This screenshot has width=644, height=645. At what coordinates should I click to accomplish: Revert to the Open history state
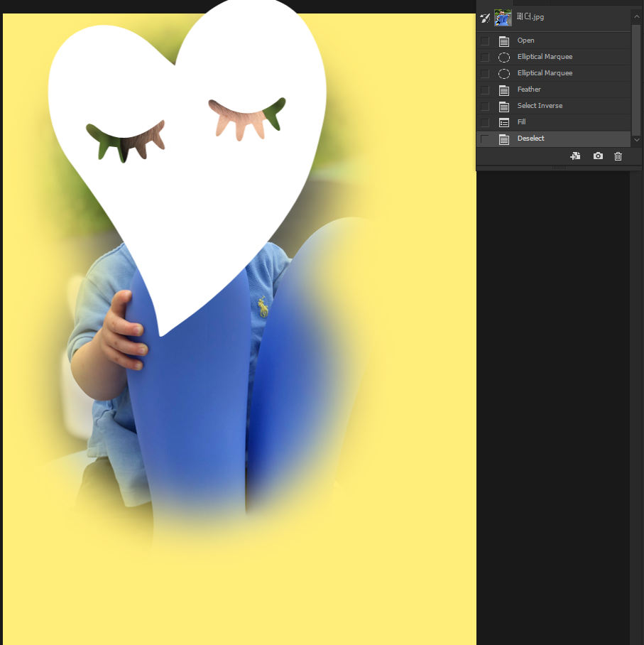554,40
